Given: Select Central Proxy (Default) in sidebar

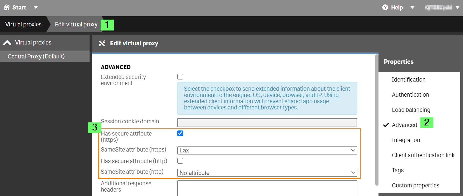Looking at the screenshot, I should point(36,56).
